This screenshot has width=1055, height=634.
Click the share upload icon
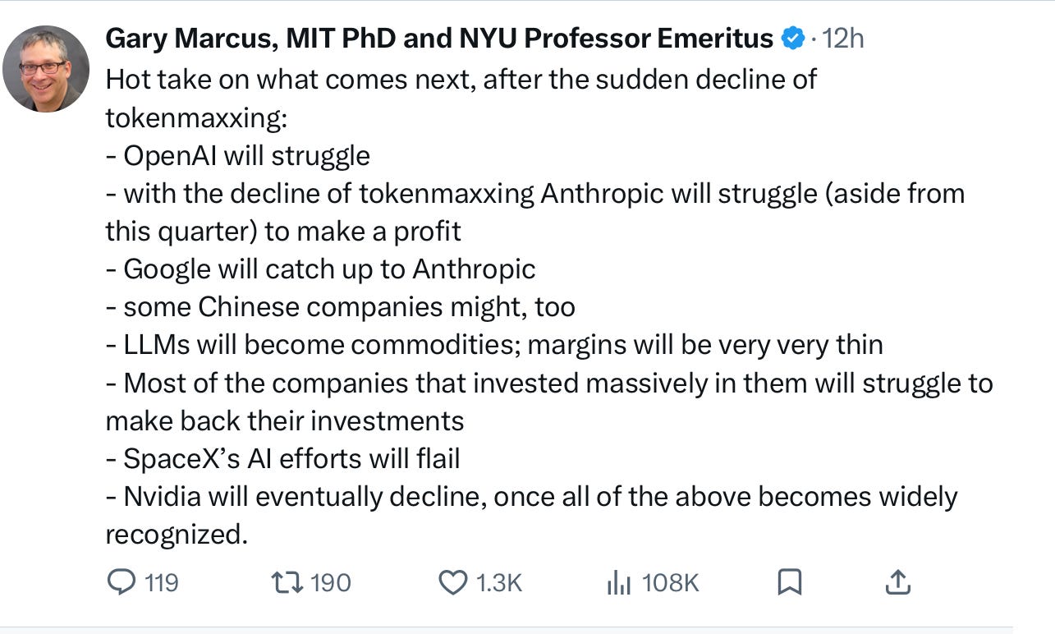click(x=898, y=582)
